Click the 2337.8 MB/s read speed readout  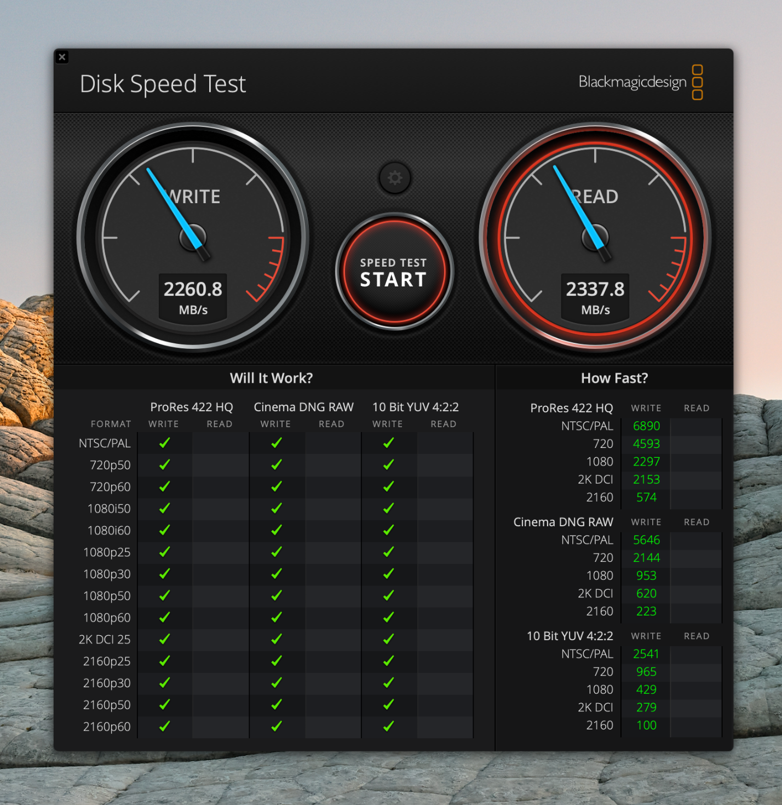(595, 296)
